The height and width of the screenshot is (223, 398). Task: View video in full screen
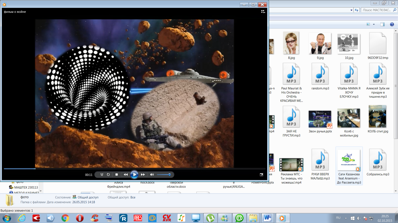point(261,175)
